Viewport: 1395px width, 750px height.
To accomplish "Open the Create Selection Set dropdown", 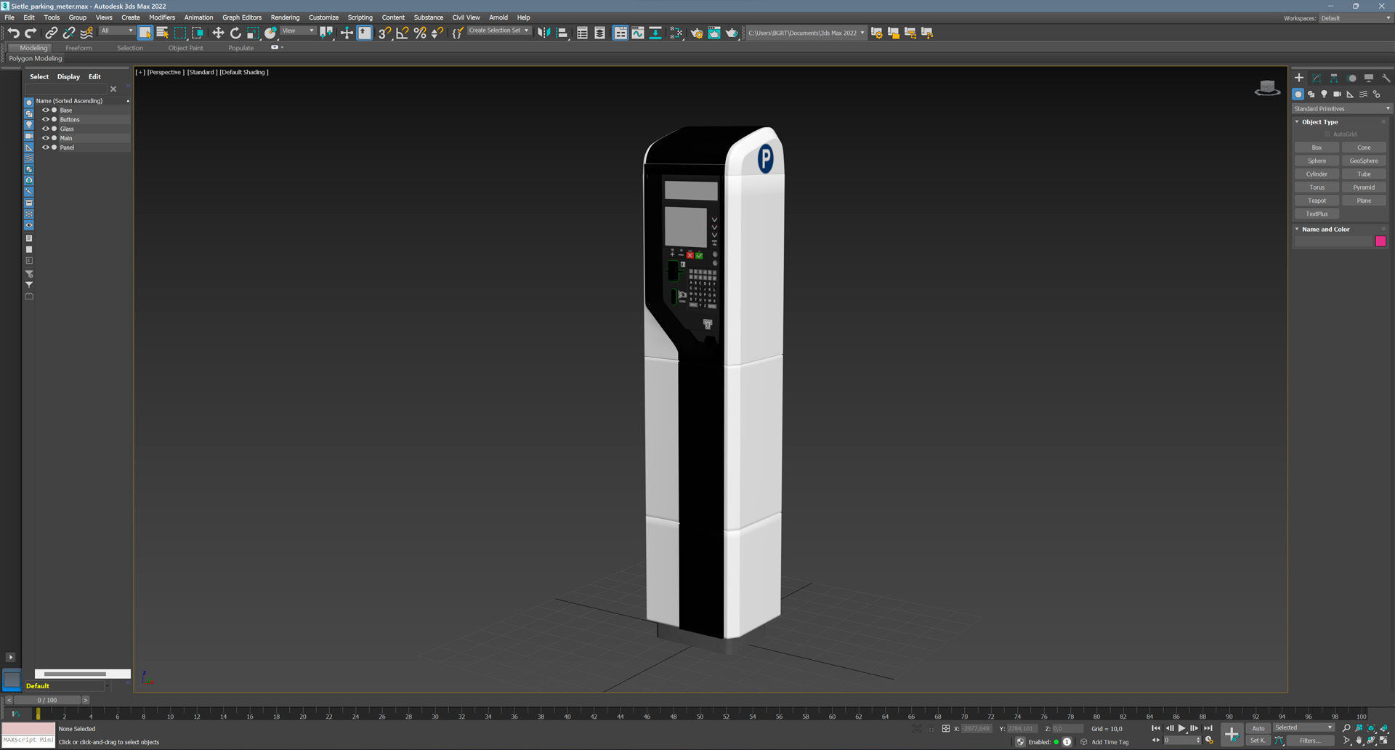I will tap(498, 31).
